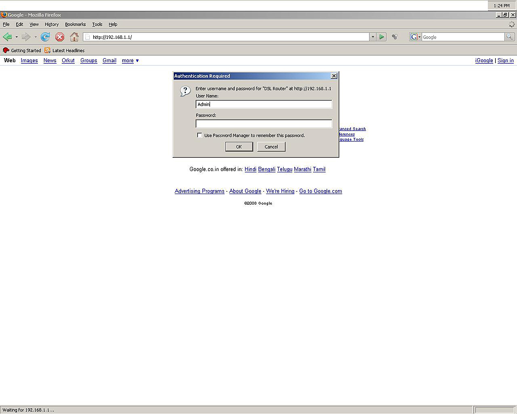Image resolution: width=517 pixels, height=414 pixels.
Task: Click into the Password field
Action: click(x=264, y=124)
